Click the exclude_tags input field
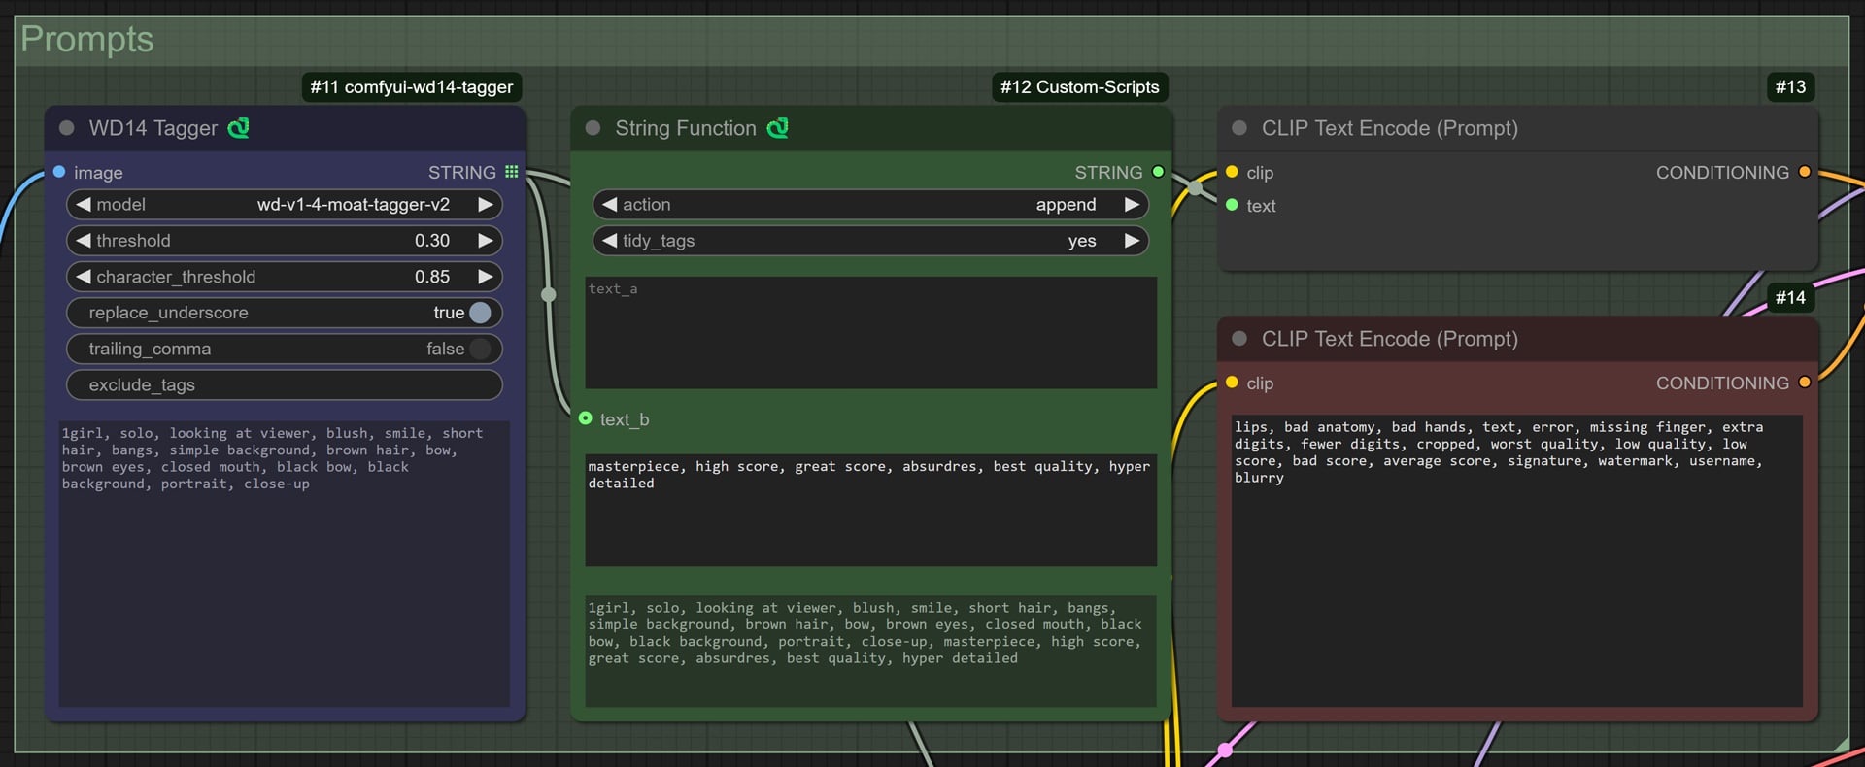The width and height of the screenshot is (1865, 767). 285,384
